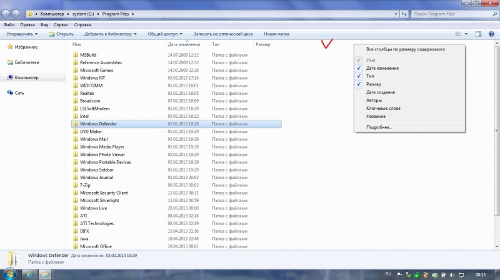500x280 pixels.
Task: Open the Общий доступ dropdown
Action: point(164,34)
